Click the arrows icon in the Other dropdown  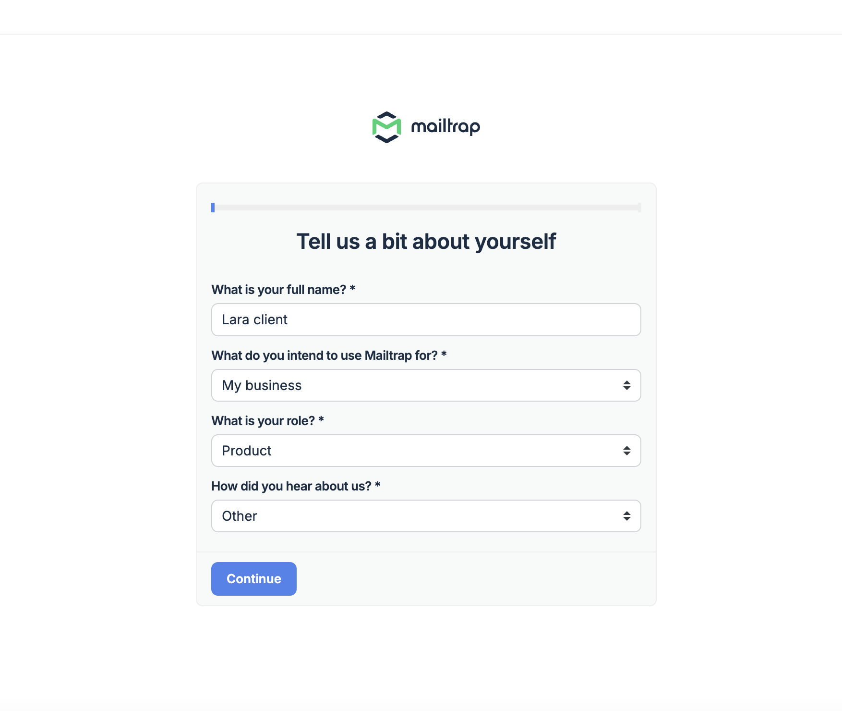[x=626, y=516]
